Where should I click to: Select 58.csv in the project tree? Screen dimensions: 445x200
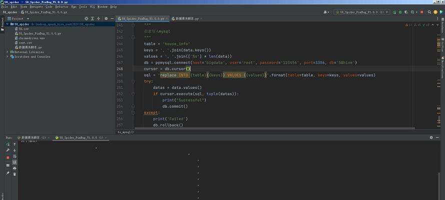[x=22, y=29]
